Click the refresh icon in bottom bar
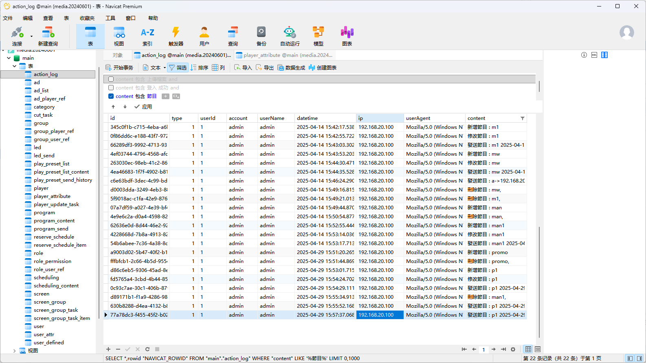The image size is (646, 363). [x=147, y=349]
